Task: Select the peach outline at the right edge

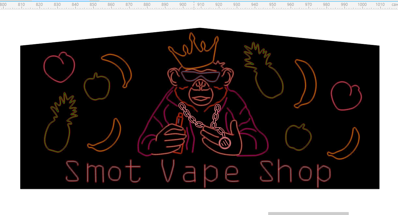Action: coord(346,96)
